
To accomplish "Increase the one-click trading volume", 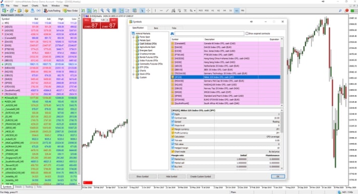I will coord(107,20).
